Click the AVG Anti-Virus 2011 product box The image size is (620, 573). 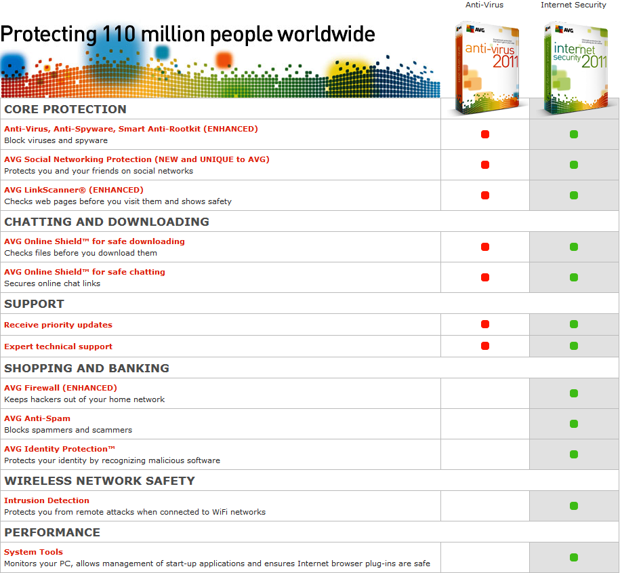(x=486, y=66)
